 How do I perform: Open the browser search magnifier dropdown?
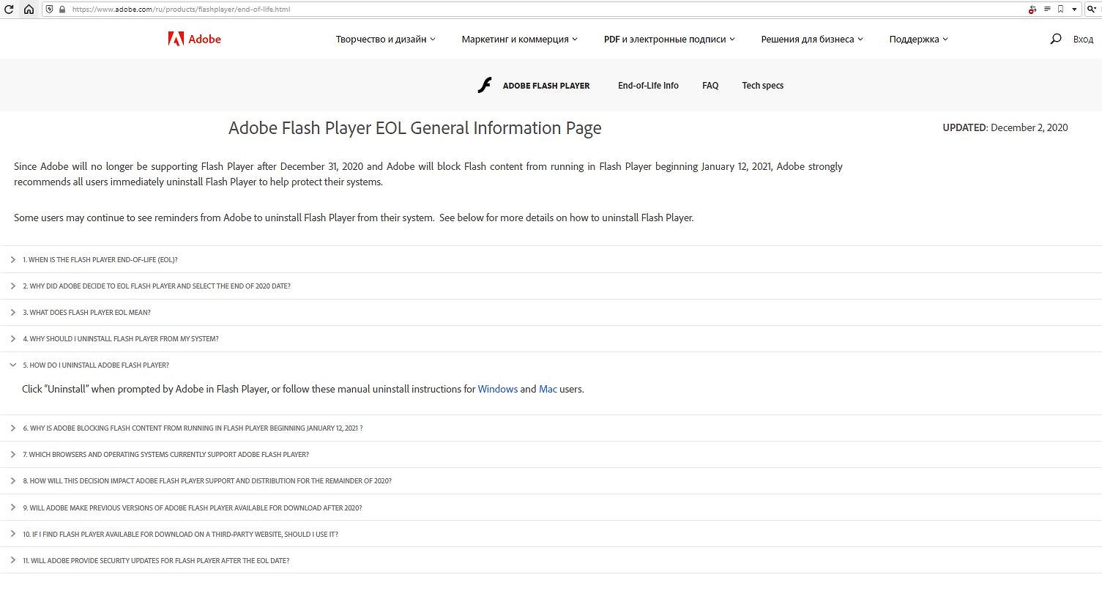[x=1091, y=10]
